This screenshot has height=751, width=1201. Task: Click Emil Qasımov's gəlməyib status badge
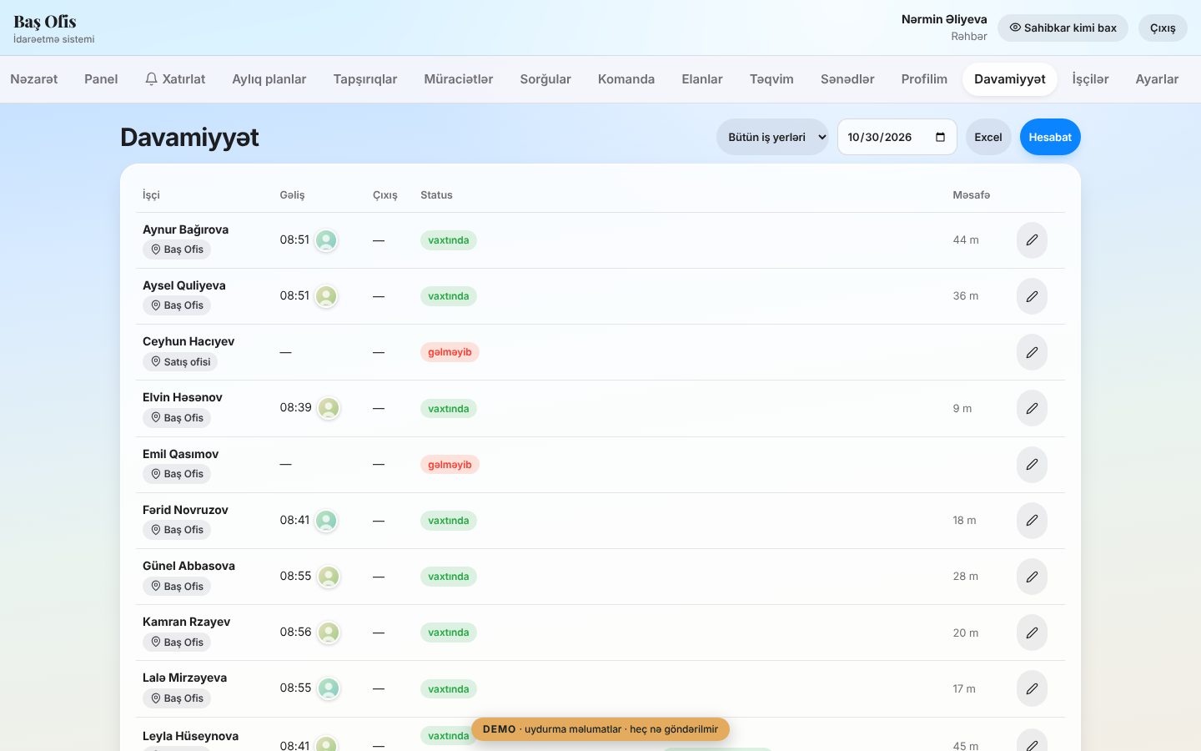tap(450, 465)
